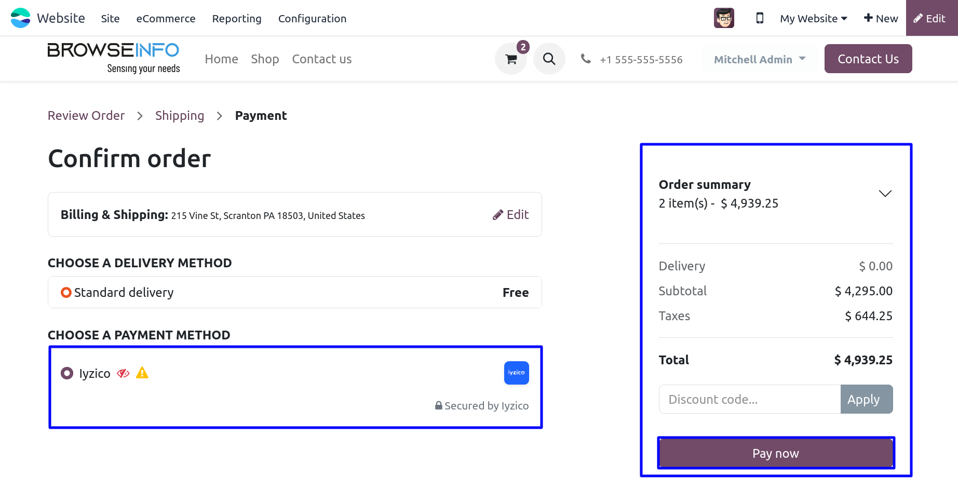Open the shopping cart icon
The width and height of the screenshot is (958, 478).
coord(511,59)
